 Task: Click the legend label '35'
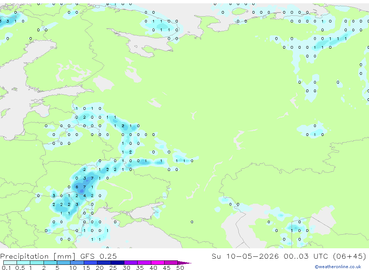tap(140, 268)
